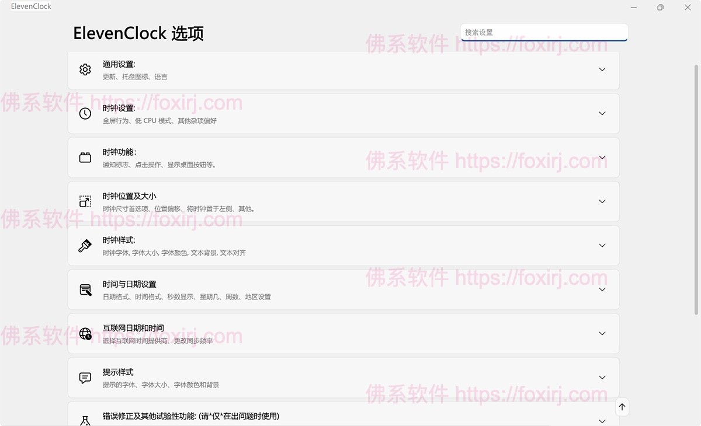Click the resize icon for 时钟位置及大小
701x426 pixels.
85,201
